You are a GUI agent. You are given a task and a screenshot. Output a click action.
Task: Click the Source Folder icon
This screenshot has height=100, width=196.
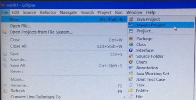131,56
